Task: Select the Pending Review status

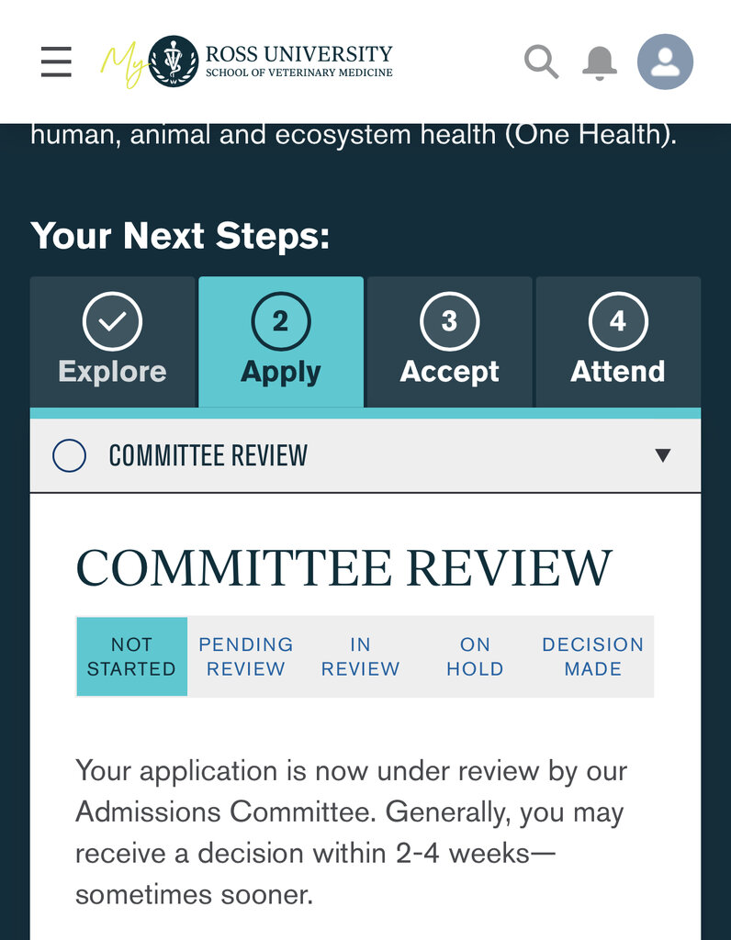Action: tap(246, 656)
